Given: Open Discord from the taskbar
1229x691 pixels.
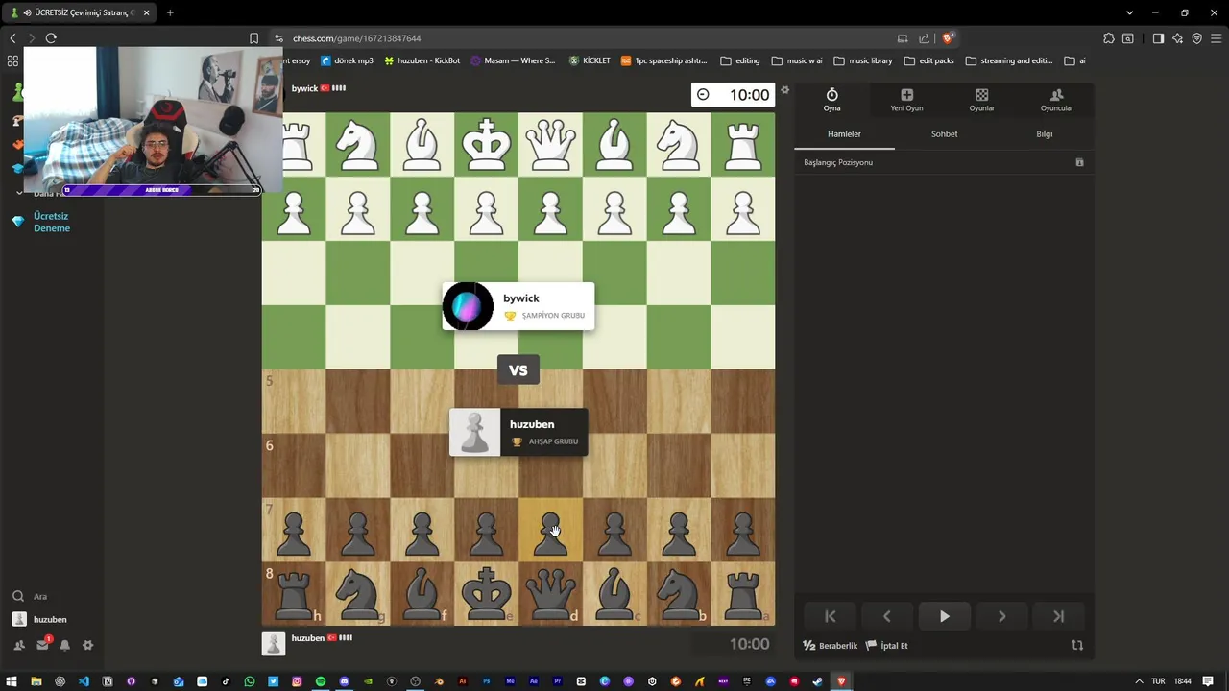Looking at the screenshot, I should (x=344, y=681).
